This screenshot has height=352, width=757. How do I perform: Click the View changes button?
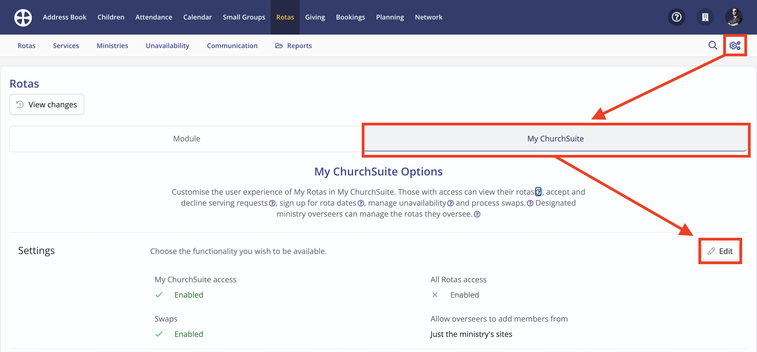[47, 104]
